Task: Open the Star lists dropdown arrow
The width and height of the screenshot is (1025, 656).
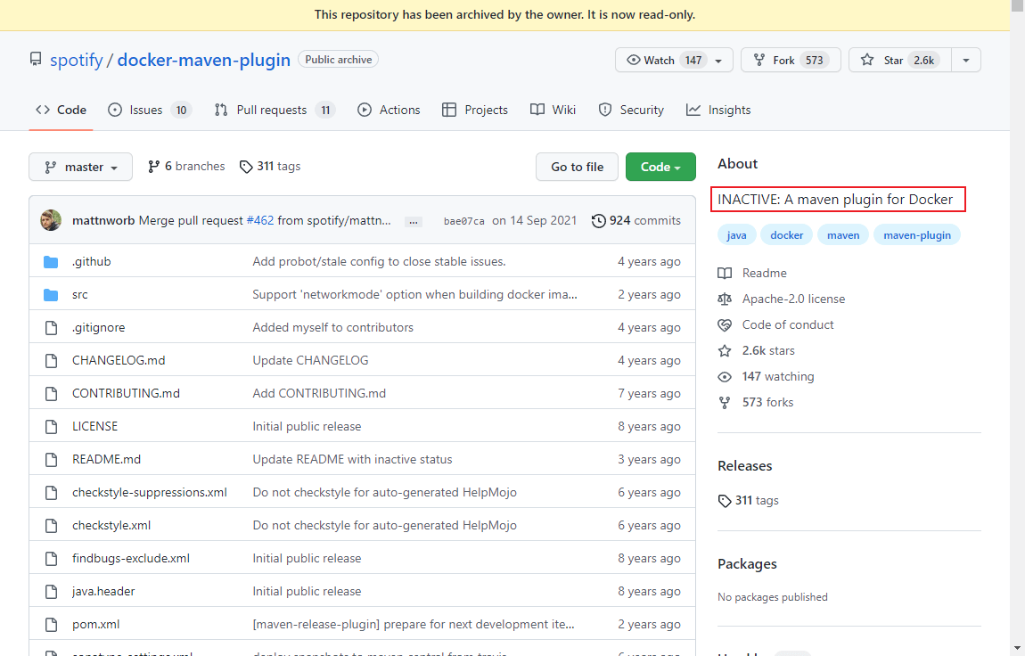Action: coord(965,60)
